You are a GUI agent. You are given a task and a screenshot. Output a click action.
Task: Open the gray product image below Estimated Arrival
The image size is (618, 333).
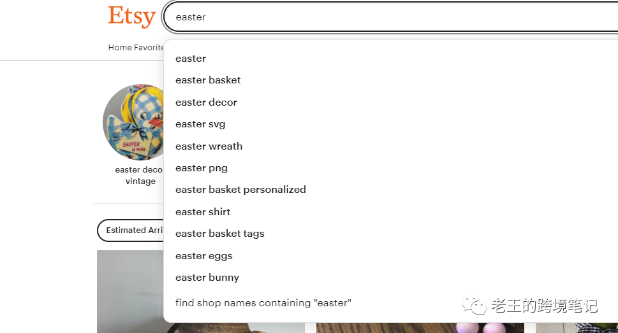[x=131, y=292]
